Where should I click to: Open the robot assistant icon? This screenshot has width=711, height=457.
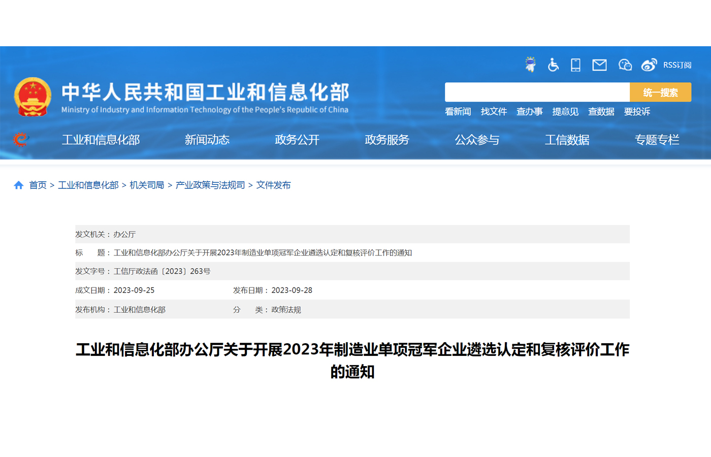click(x=530, y=64)
